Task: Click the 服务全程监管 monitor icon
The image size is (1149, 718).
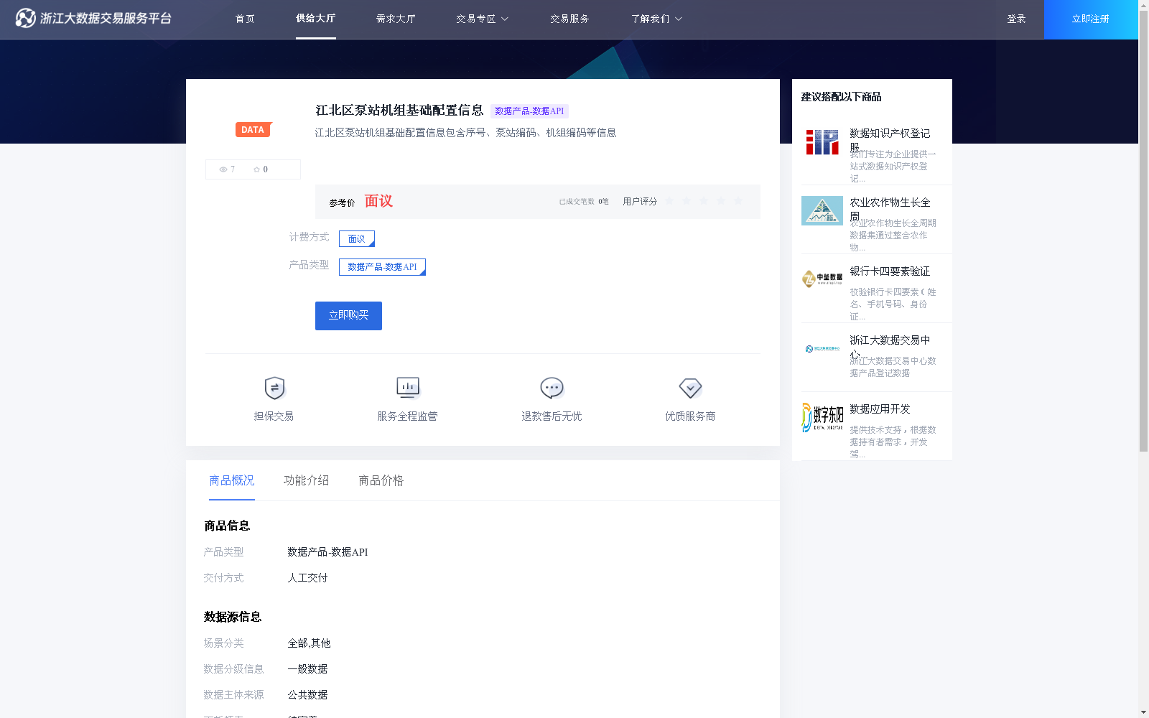Action: click(408, 388)
